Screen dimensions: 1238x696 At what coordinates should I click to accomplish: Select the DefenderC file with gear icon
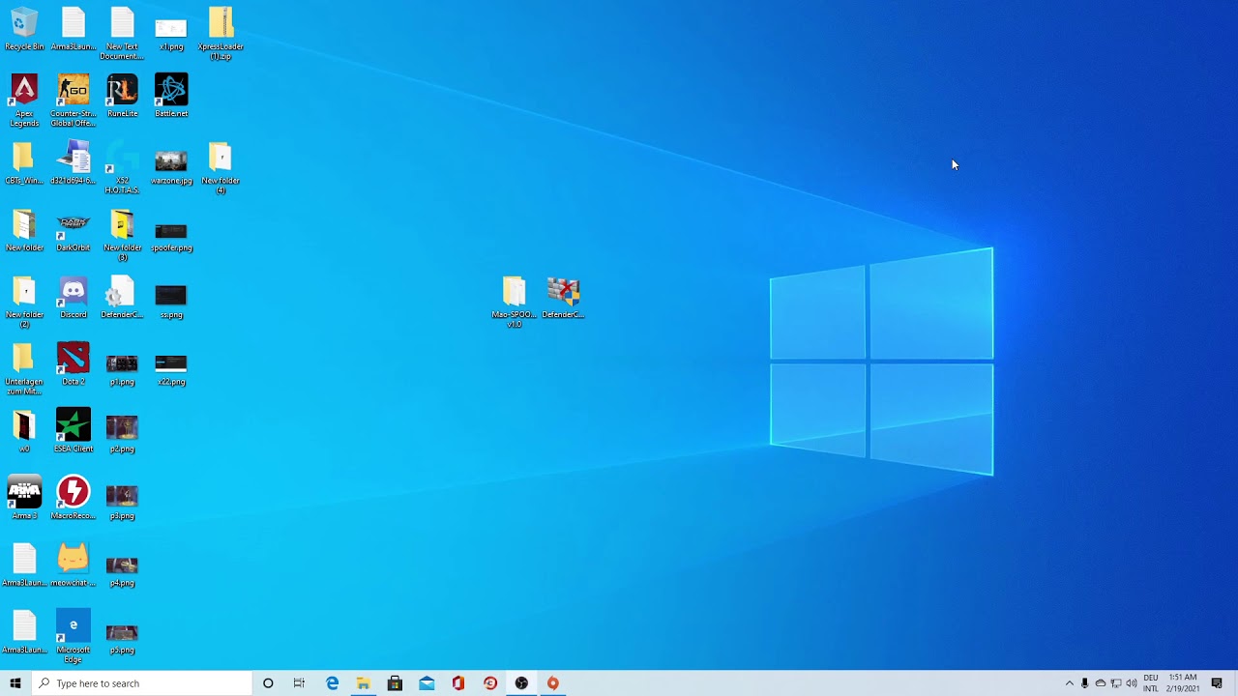(122, 297)
